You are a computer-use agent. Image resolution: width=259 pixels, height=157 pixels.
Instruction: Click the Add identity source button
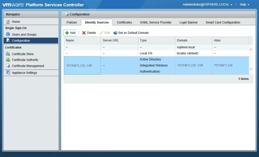point(70,33)
